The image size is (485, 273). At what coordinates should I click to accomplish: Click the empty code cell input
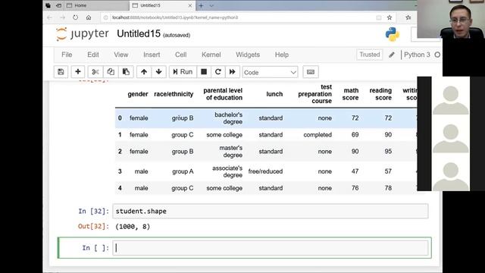(271, 248)
